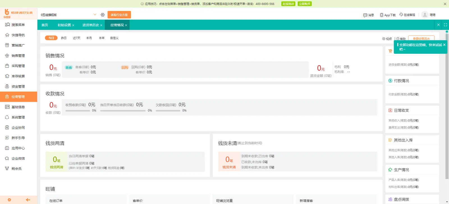449x204 pixels.
Task: Open 采购管理 in sidebar
Action: pos(19,66)
